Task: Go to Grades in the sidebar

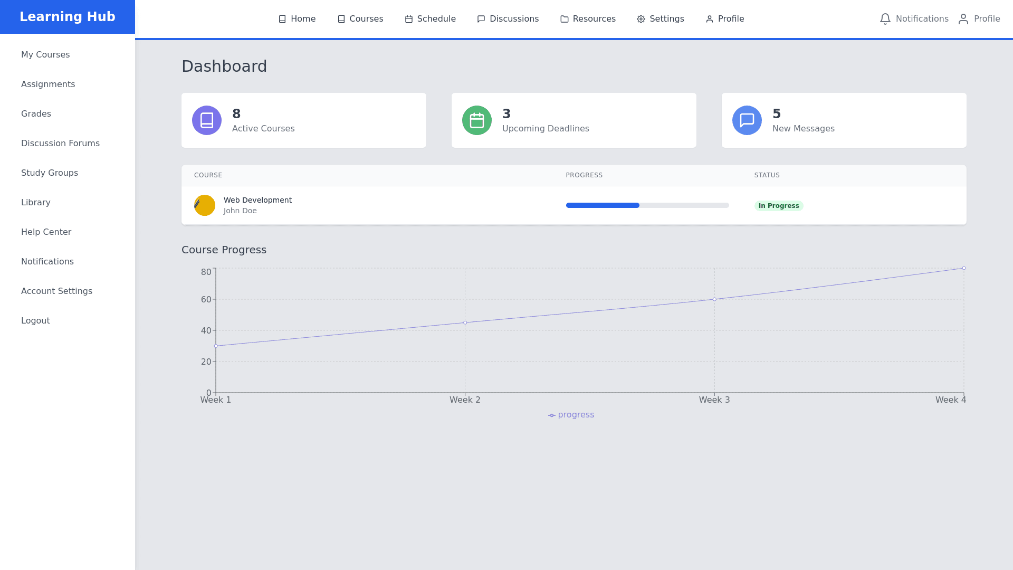Action: 36,114
